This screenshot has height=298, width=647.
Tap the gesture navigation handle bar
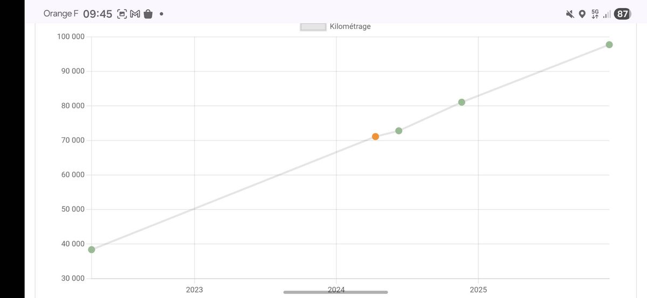pos(335,292)
